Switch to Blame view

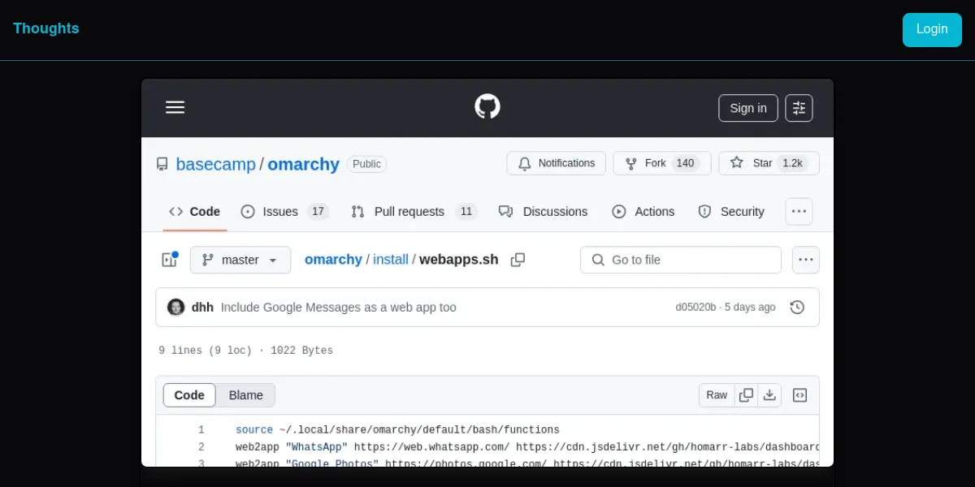pos(245,395)
